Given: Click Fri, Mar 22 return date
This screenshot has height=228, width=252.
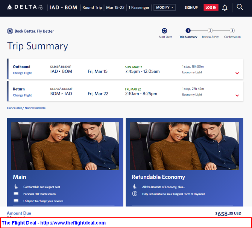Looking at the screenshot, I should coord(98,94).
